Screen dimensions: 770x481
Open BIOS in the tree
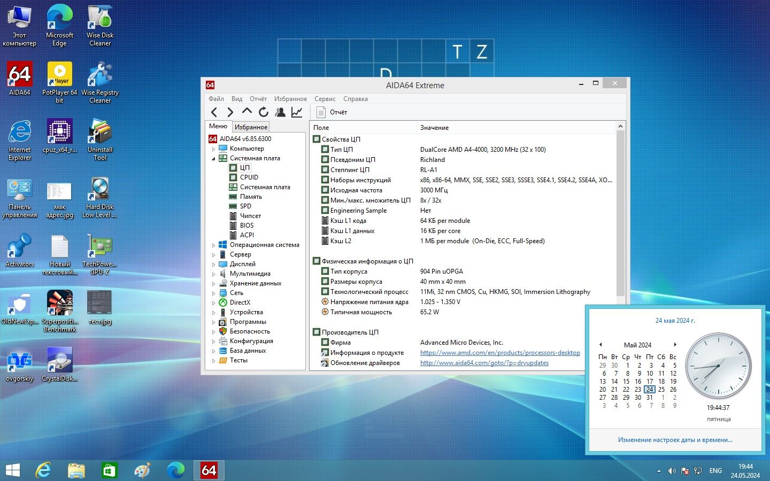pos(247,226)
